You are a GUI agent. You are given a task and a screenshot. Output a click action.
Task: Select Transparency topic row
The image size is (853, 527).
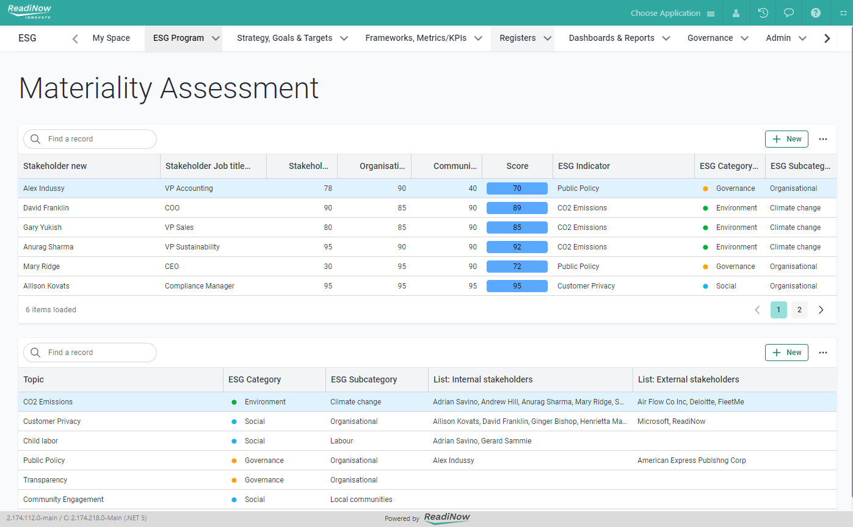pyautogui.click(x=427, y=480)
